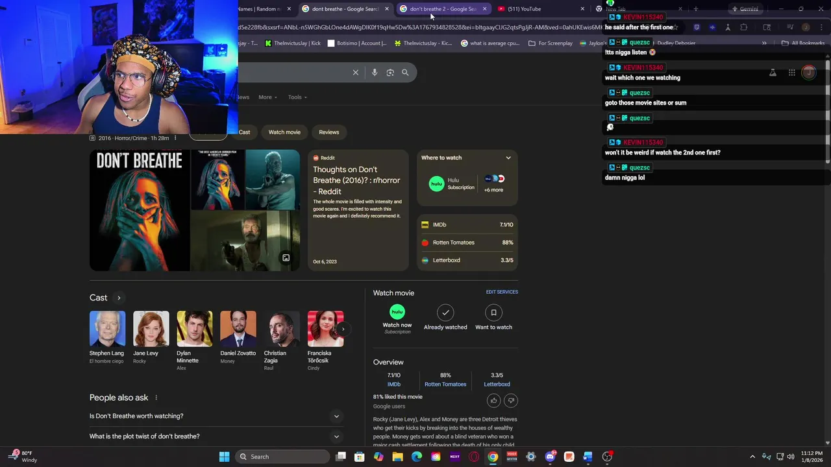Select the Watch movie chip

[x=284, y=132]
